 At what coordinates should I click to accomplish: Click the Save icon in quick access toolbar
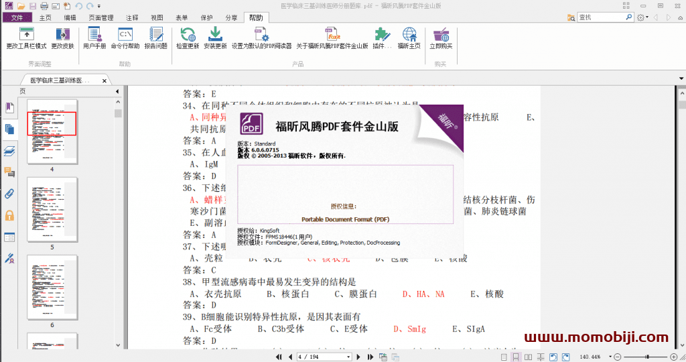point(33,6)
